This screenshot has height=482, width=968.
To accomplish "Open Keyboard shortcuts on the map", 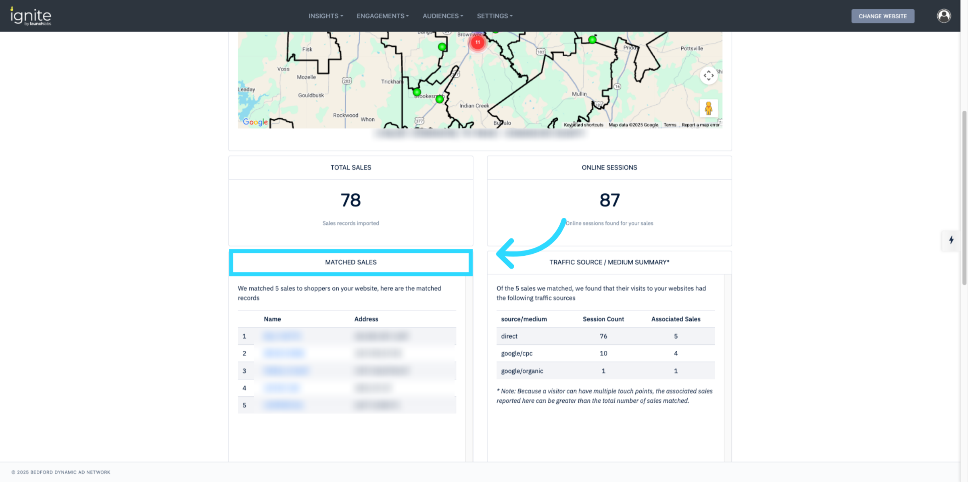I will click(583, 125).
